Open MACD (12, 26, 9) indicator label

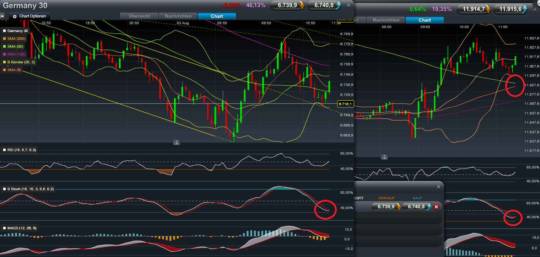pyautogui.click(x=19, y=228)
